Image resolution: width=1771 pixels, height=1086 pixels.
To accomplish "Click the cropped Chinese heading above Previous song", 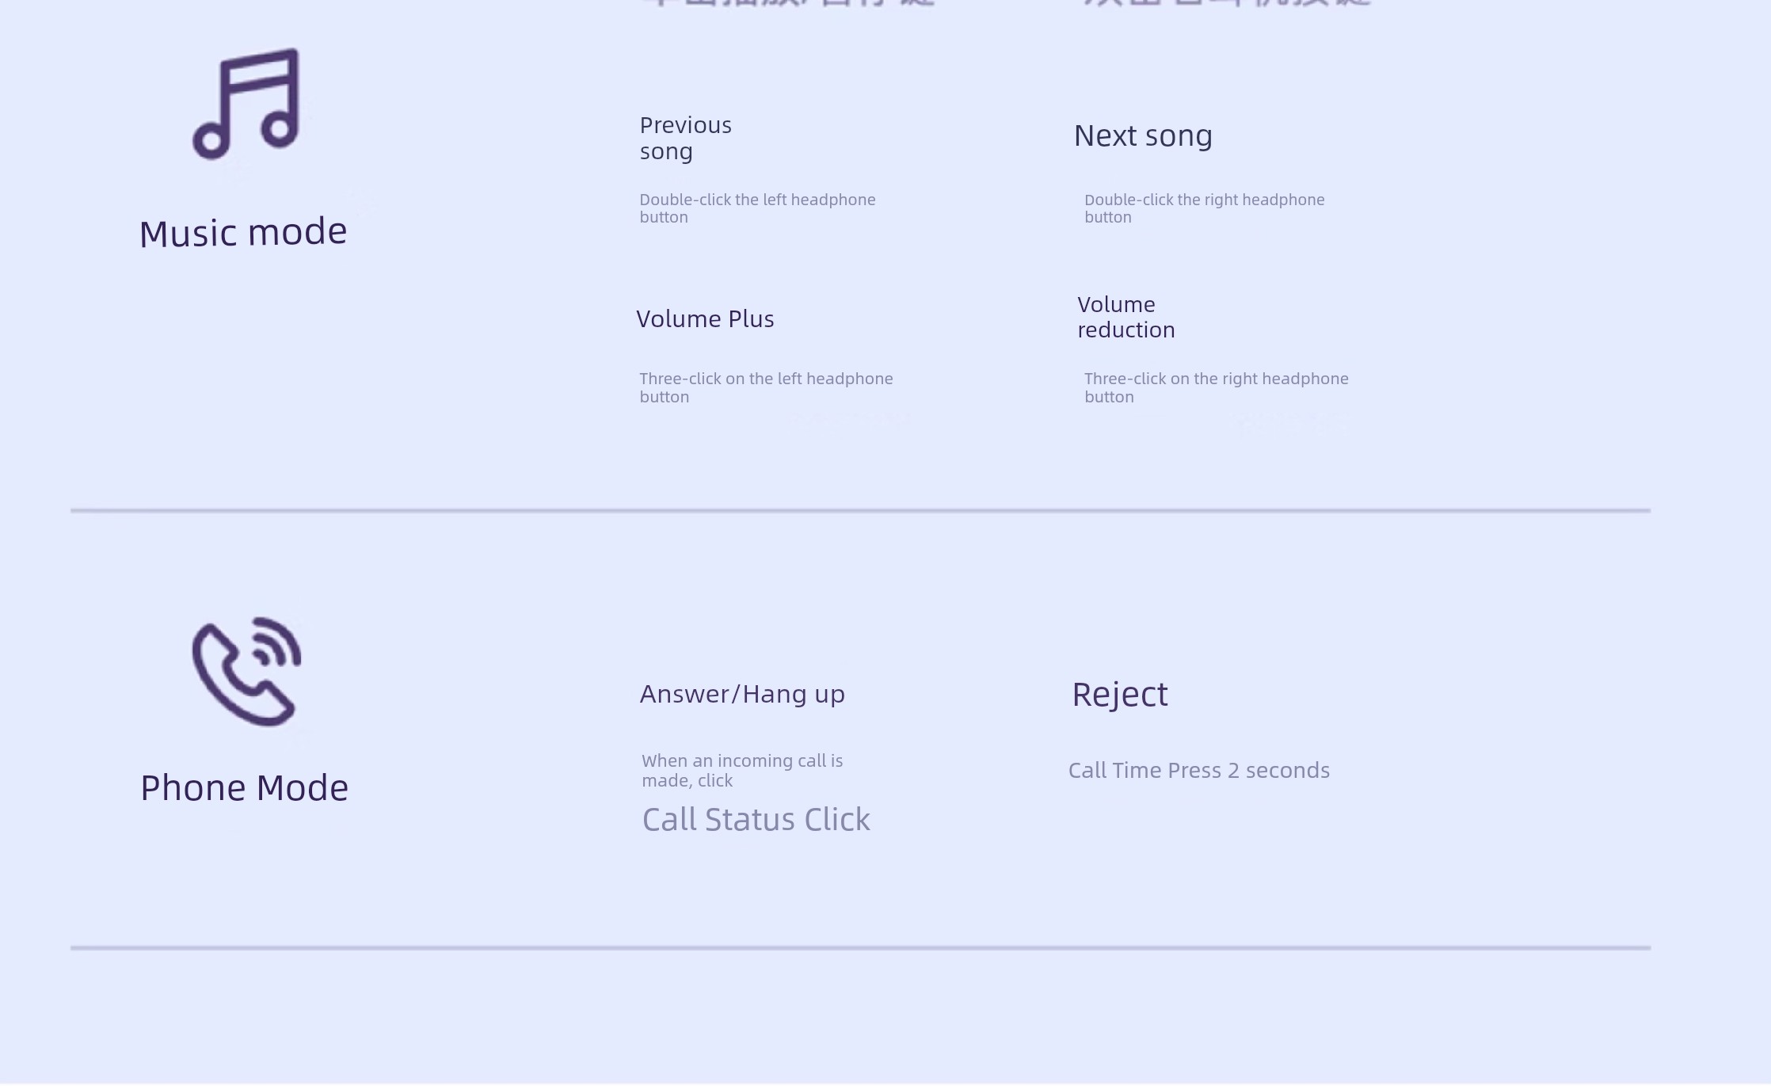I will click(x=788, y=3).
